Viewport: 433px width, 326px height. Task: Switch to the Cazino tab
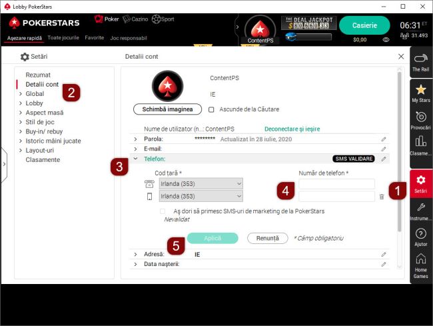coord(135,19)
